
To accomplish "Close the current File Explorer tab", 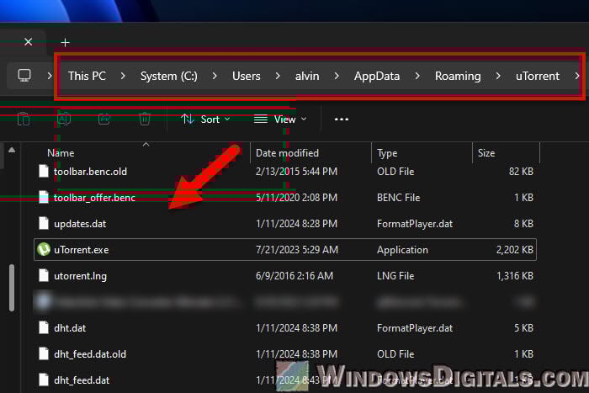I will [28, 42].
